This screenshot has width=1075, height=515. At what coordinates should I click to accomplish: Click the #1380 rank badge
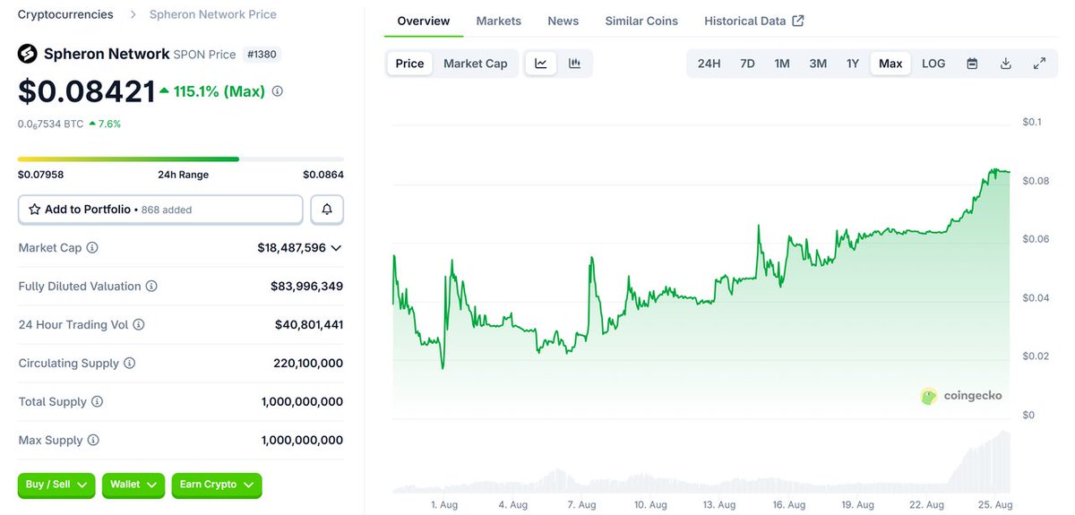pyautogui.click(x=262, y=55)
